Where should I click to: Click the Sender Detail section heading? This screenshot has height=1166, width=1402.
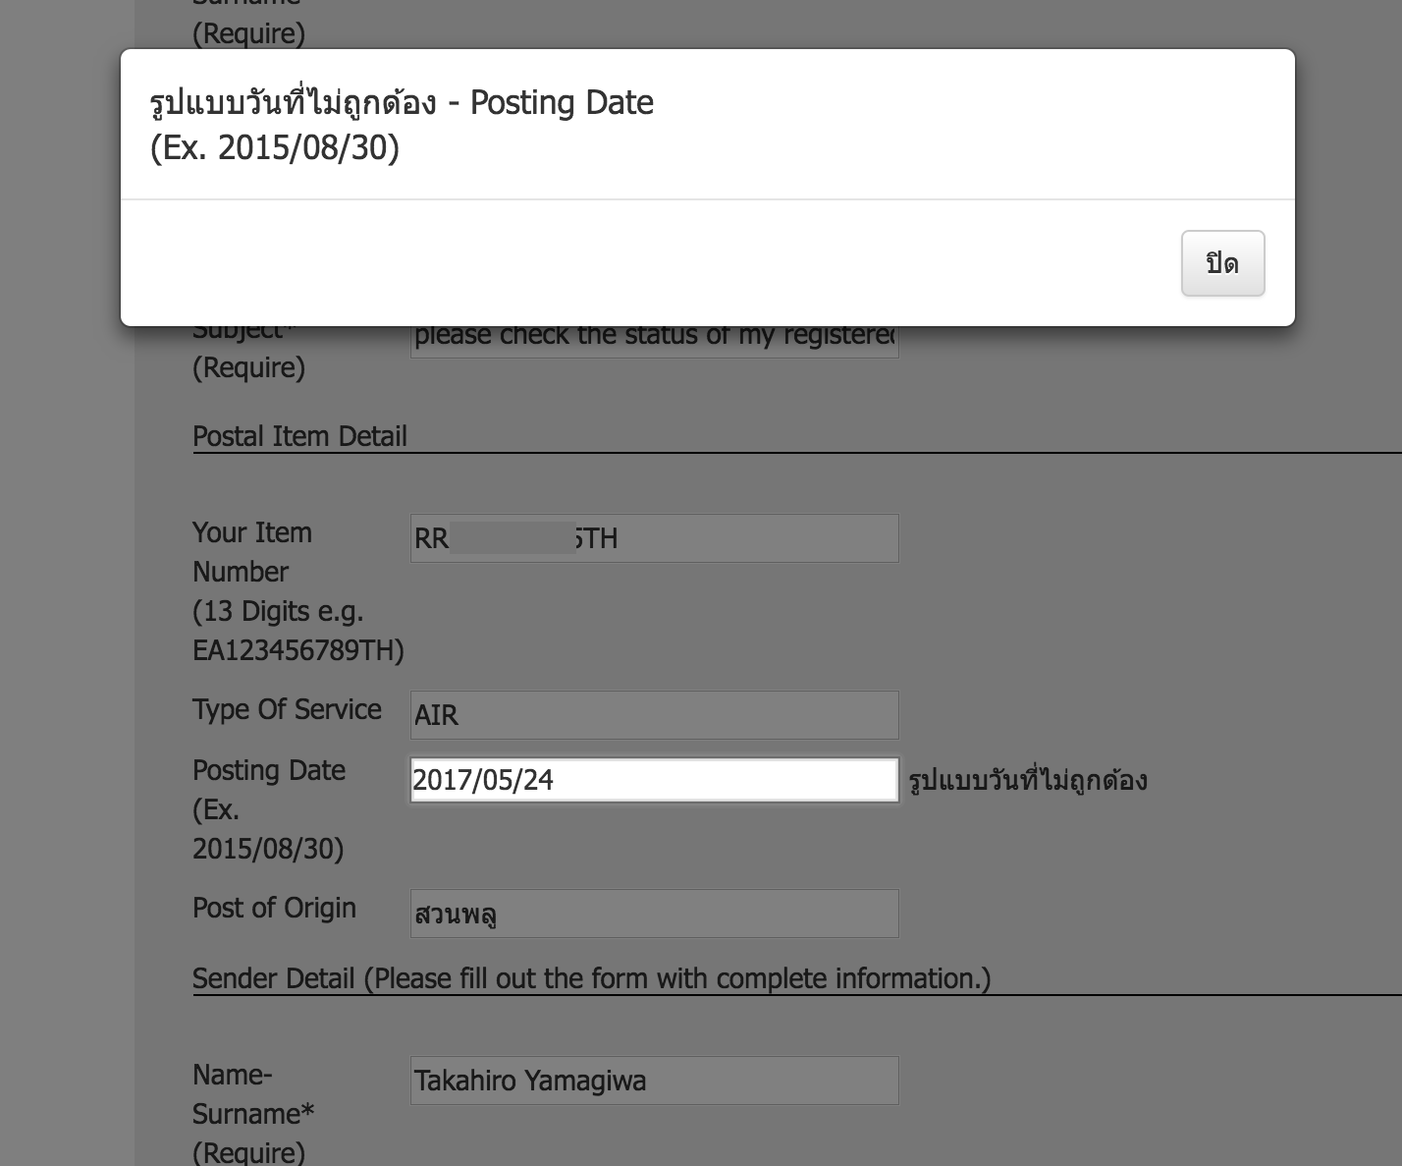point(591,978)
